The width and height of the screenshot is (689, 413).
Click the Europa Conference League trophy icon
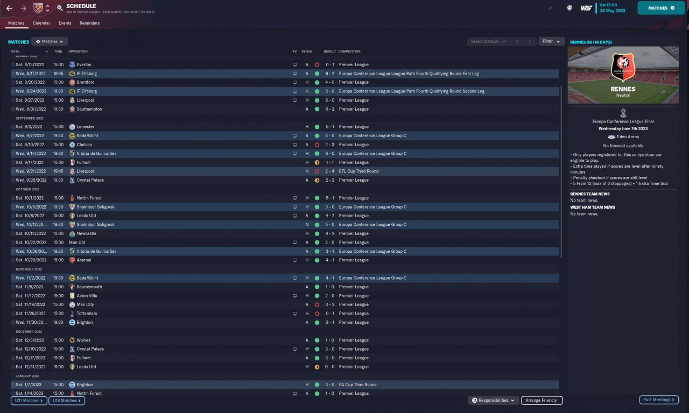tap(623, 112)
